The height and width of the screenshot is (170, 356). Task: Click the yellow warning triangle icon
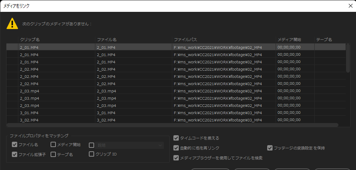[12, 23]
